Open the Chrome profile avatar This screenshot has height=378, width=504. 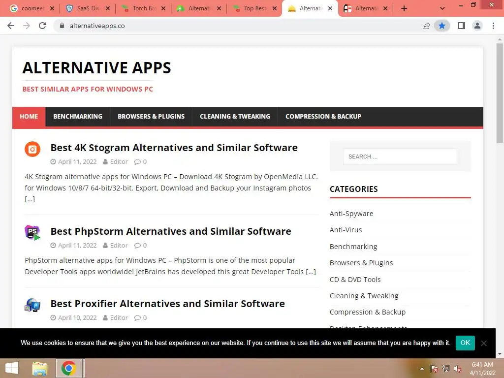pos(477,26)
